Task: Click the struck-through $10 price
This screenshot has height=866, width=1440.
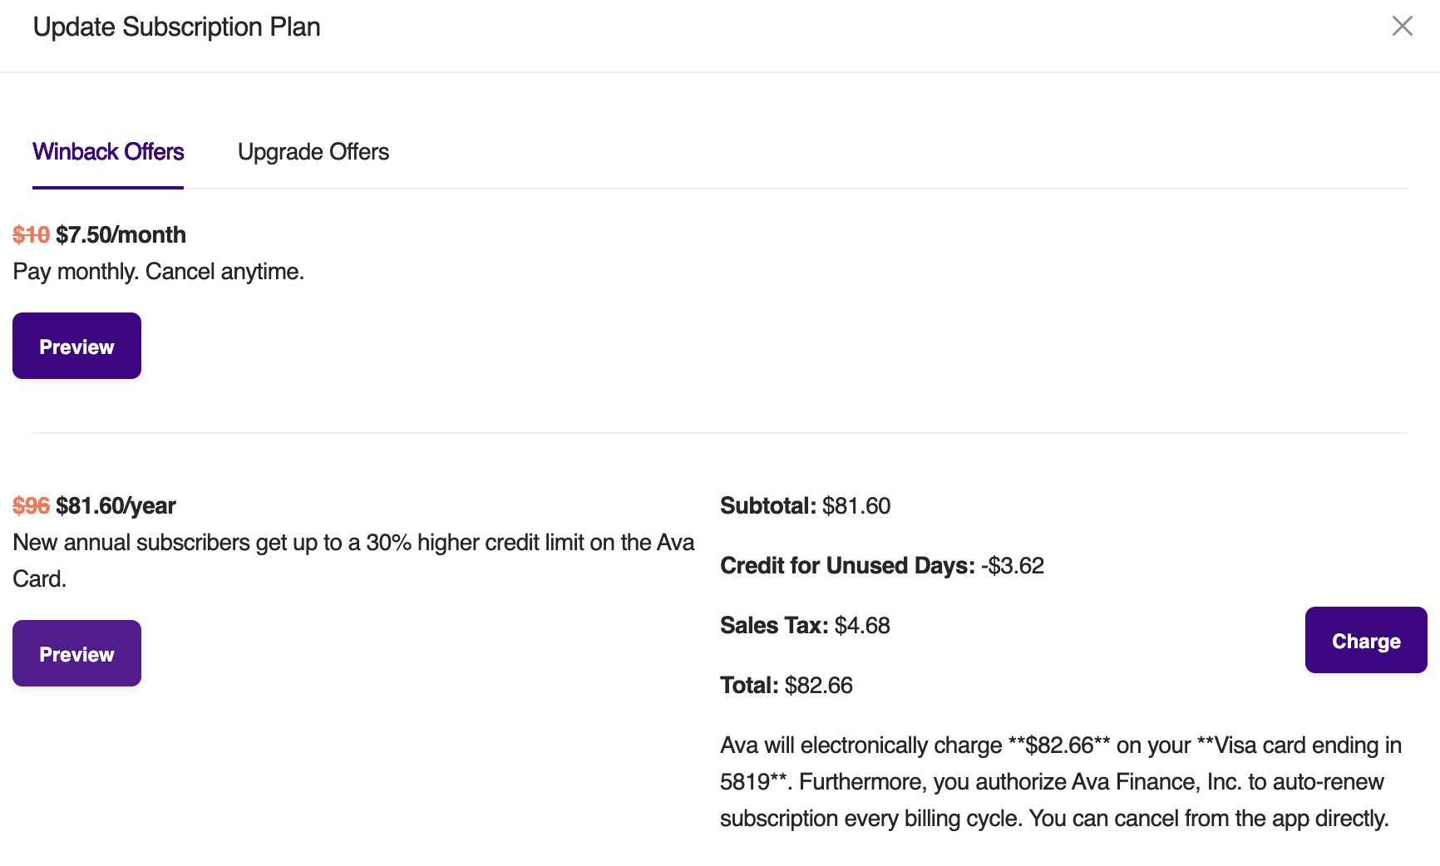Action: (x=31, y=235)
